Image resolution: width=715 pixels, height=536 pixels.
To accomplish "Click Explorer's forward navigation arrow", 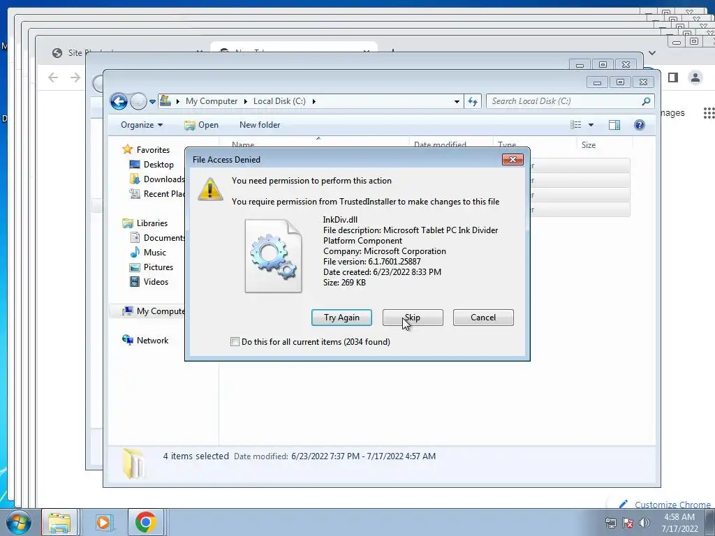I will point(138,101).
